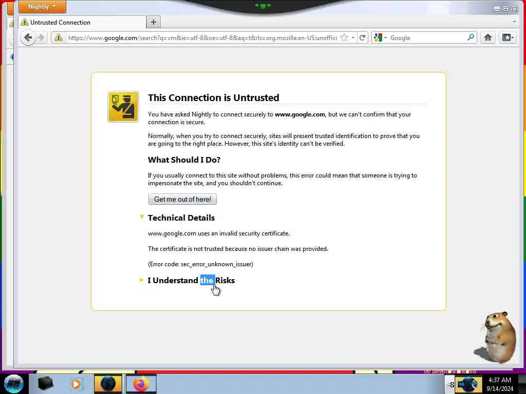This screenshot has height=394, width=526.
Task: Open the bookmarks menu button
Action: coord(508,37)
